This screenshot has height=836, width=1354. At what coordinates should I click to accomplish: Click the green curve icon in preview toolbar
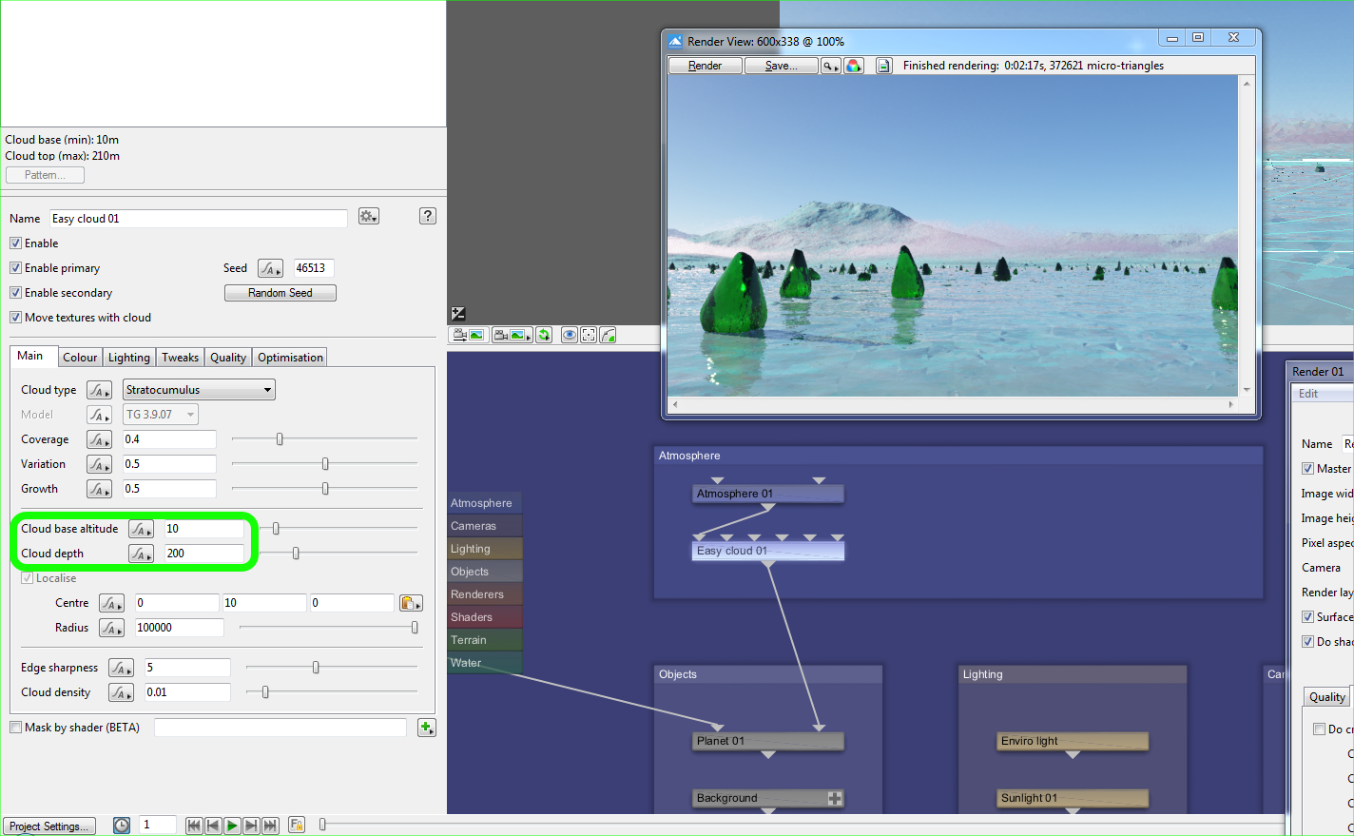608,335
